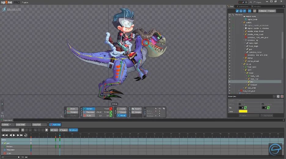Enable the Adjust keys mode
Screen dimensions: 286x159
63,130
